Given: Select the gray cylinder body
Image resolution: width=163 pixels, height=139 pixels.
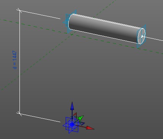Looking at the screenshot, I should click(x=104, y=29).
